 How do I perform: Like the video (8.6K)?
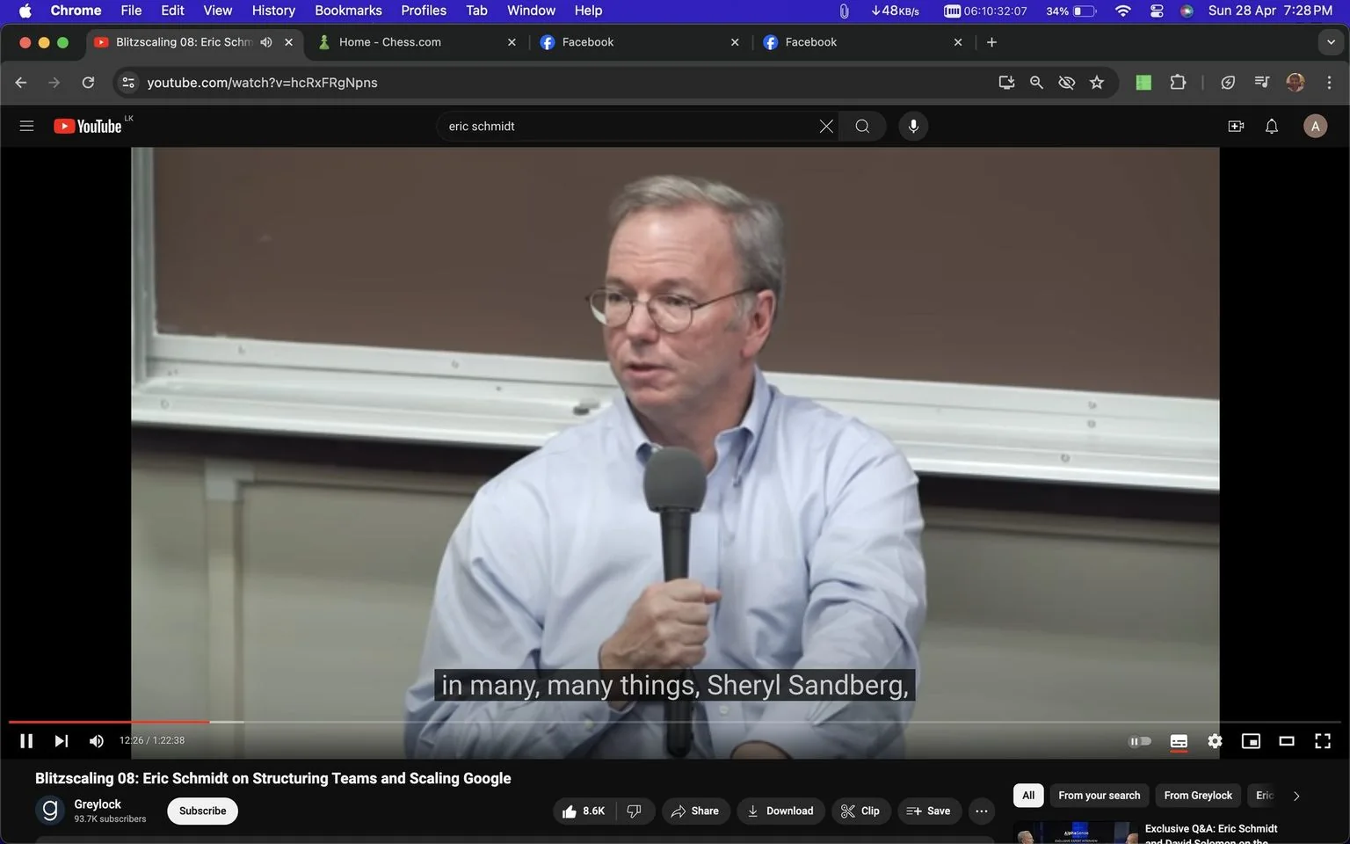[x=584, y=811]
